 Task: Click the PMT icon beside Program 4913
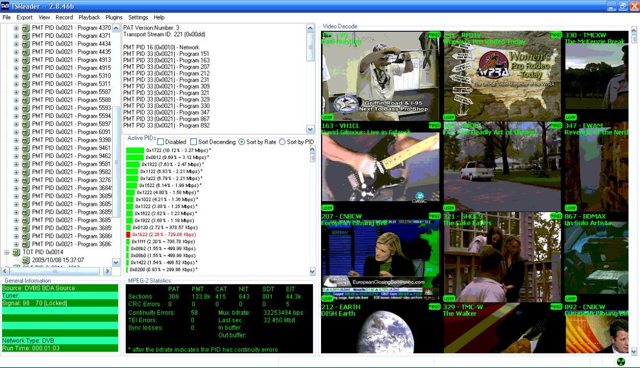(x=26, y=60)
